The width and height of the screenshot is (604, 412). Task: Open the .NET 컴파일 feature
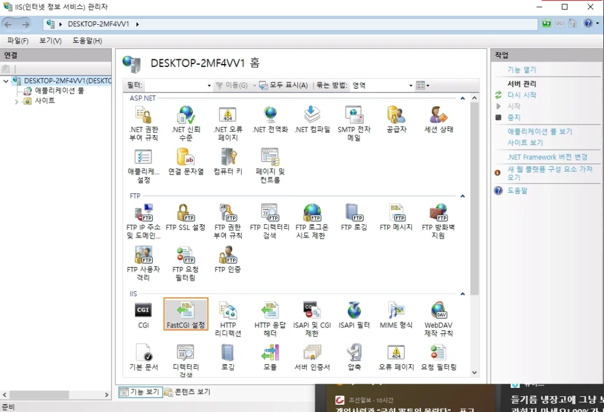[x=312, y=120]
